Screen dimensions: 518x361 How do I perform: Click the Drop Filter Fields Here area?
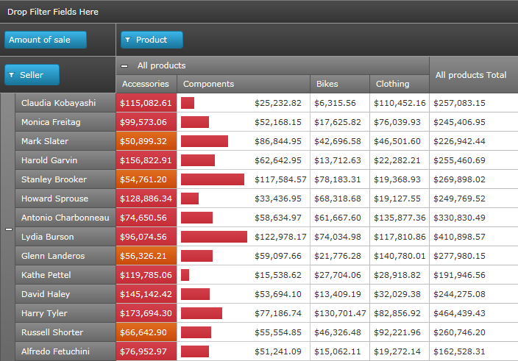click(x=53, y=12)
